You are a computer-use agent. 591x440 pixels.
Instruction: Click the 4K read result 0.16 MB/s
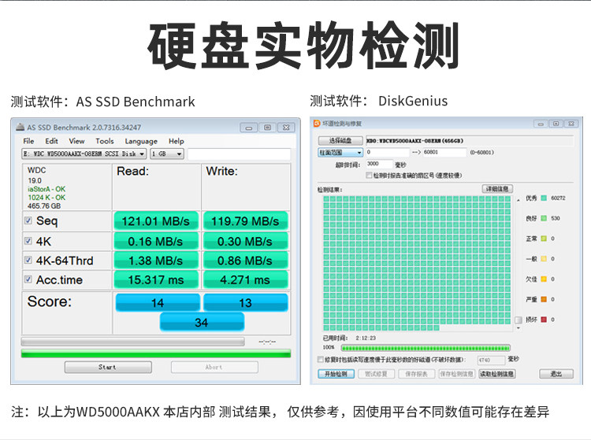tap(156, 242)
